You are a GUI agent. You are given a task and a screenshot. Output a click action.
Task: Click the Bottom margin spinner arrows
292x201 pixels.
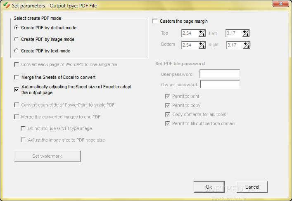(x=202, y=45)
